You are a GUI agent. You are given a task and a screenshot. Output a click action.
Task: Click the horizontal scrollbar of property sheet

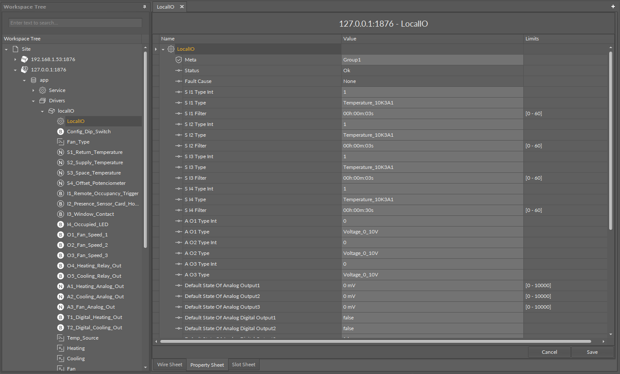click(375, 341)
